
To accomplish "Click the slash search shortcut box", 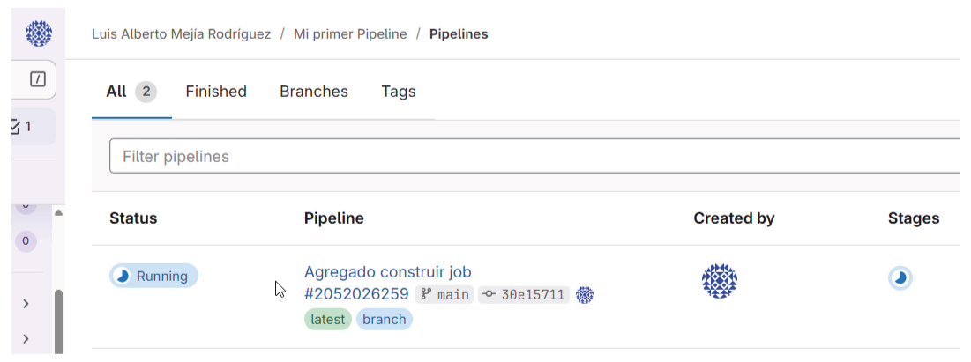I will [x=38, y=80].
